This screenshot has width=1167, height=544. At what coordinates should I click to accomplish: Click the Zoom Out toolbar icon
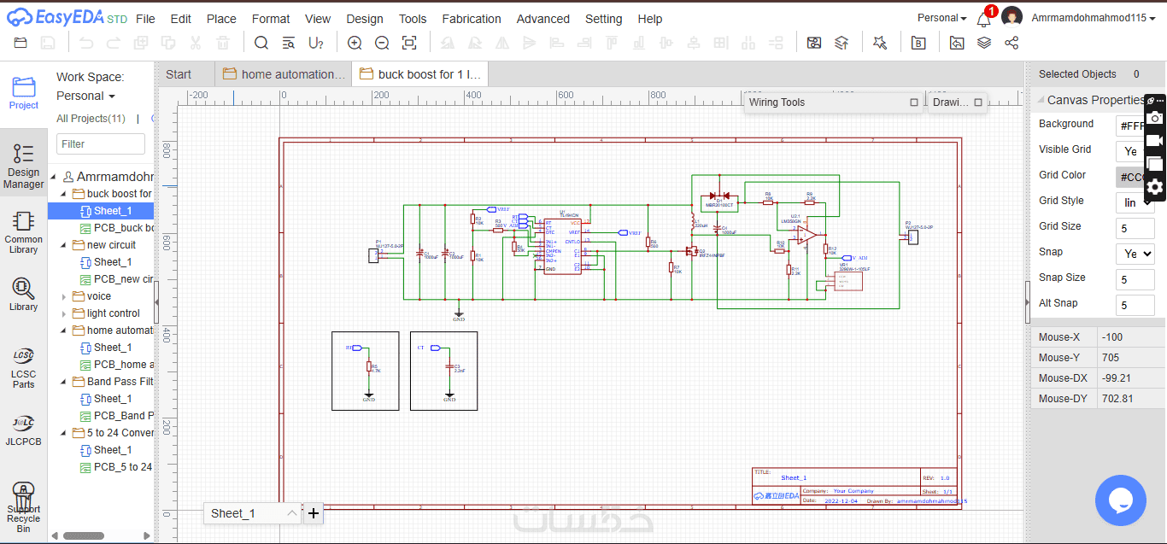click(x=382, y=43)
